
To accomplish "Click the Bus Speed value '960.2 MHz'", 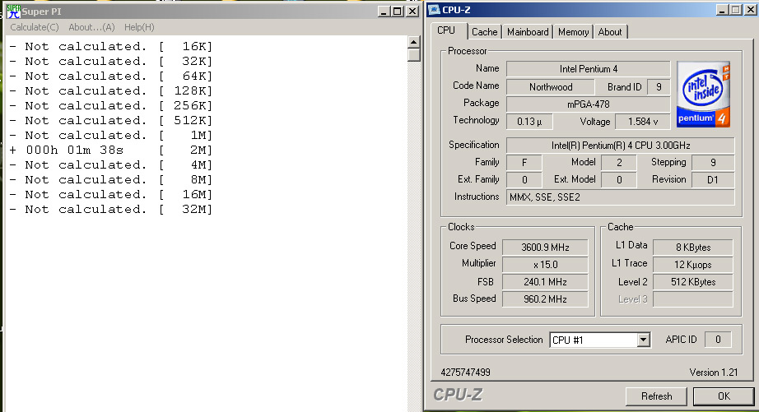I will [545, 299].
